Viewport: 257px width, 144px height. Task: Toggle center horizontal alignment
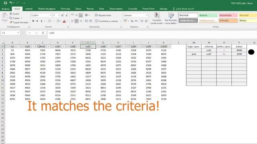click(77, 21)
